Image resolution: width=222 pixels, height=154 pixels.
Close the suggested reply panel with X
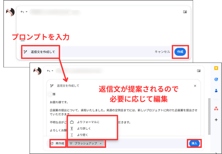195,86
